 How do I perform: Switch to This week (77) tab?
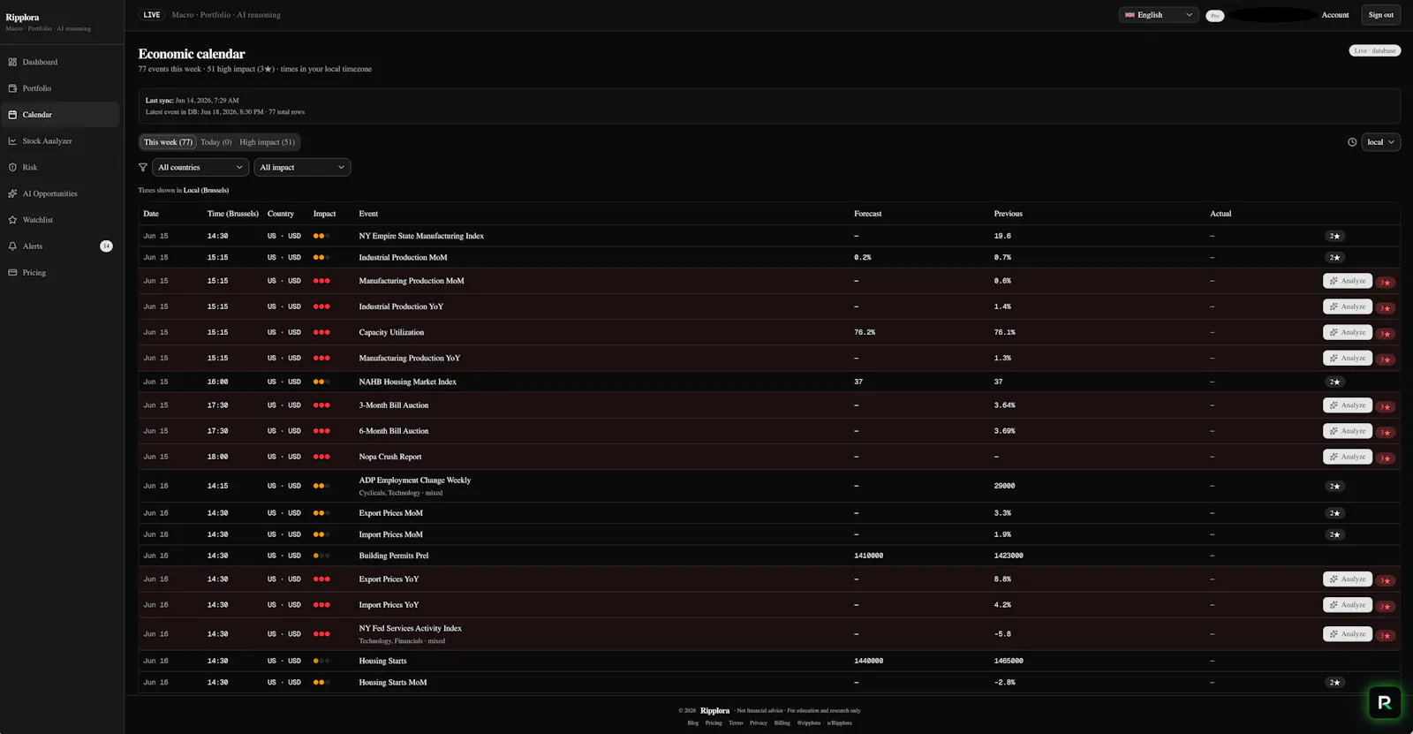point(168,142)
